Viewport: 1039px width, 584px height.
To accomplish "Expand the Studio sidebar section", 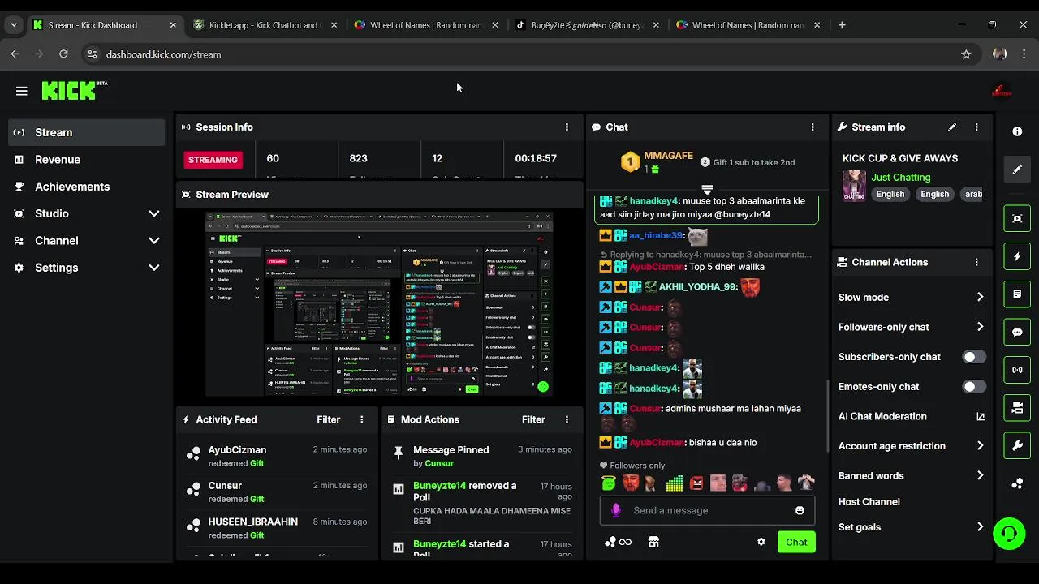I will coord(87,213).
